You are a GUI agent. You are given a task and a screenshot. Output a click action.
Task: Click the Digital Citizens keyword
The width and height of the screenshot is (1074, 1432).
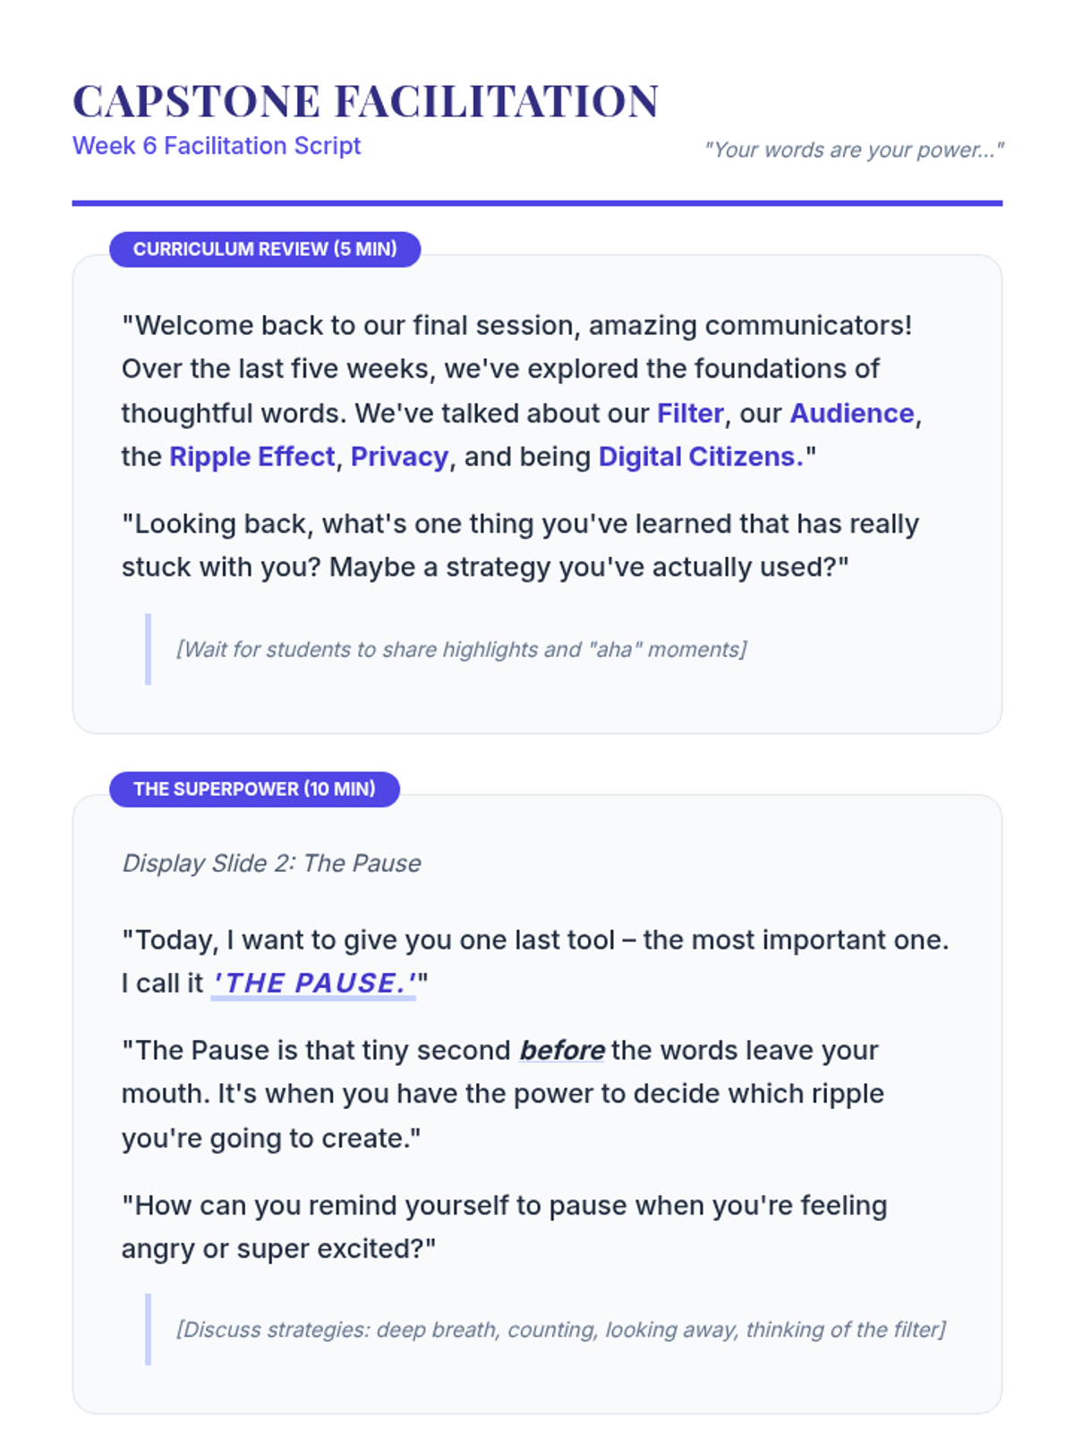point(701,457)
